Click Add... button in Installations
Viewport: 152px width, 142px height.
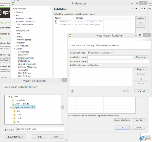pyautogui.click(x=141, y=18)
